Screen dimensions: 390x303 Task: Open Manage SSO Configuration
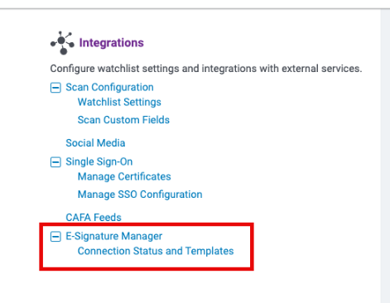(140, 195)
